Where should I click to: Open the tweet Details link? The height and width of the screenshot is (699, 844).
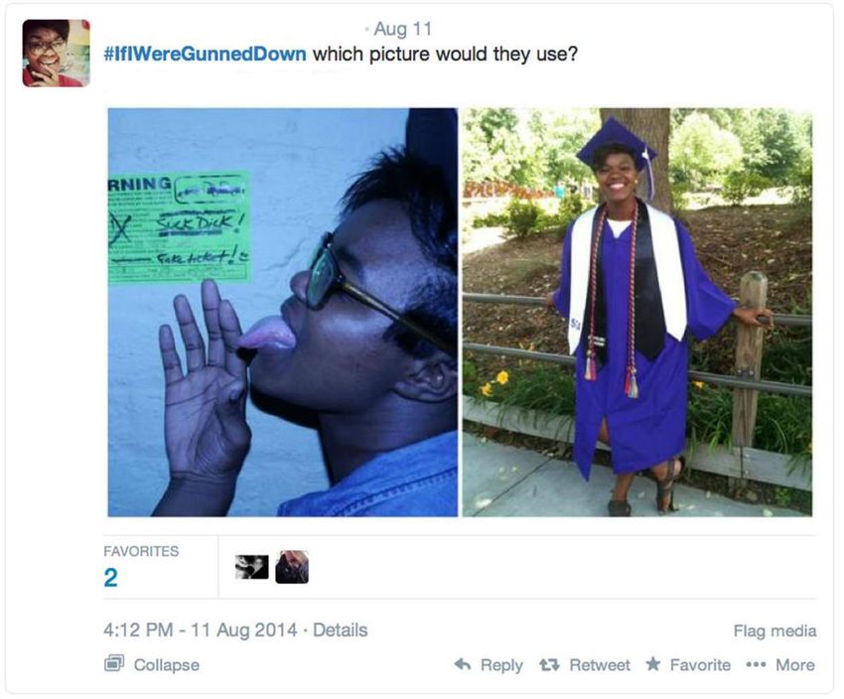341,630
